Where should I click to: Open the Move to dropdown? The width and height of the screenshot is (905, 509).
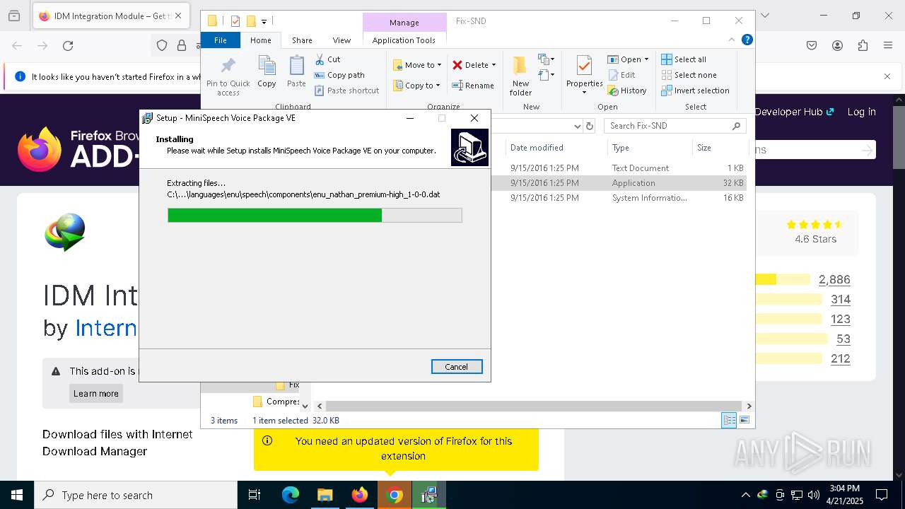417,65
